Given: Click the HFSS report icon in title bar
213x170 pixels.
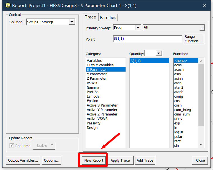Looking at the screenshot, I should coord(8,5).
